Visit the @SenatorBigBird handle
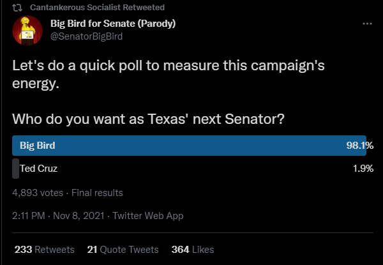383x265 pixels. pos(86,36)
